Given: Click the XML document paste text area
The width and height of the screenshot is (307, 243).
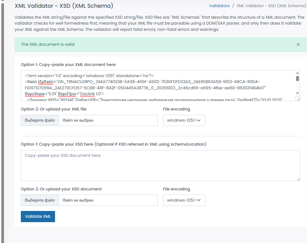Looking at the screenshot, I should 156,86.
